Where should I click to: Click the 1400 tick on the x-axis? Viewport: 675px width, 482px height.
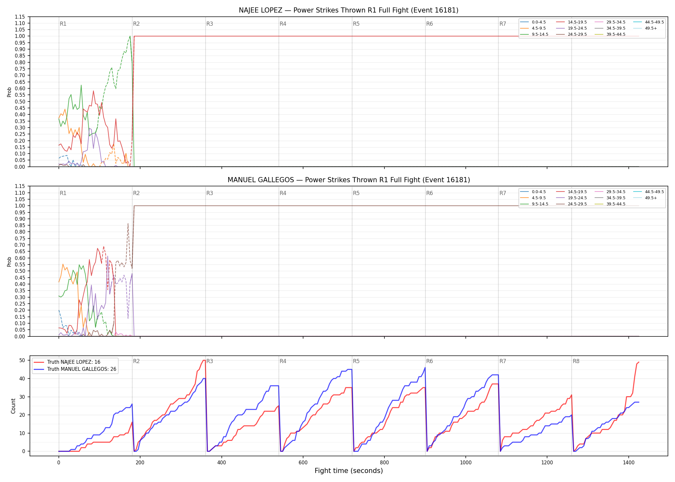pos(629,462)
